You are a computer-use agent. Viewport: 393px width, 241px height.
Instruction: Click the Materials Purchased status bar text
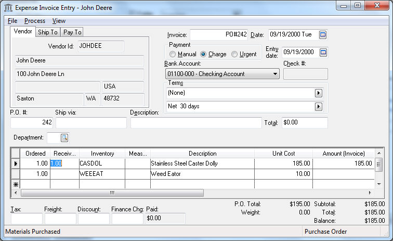point(33,232)
